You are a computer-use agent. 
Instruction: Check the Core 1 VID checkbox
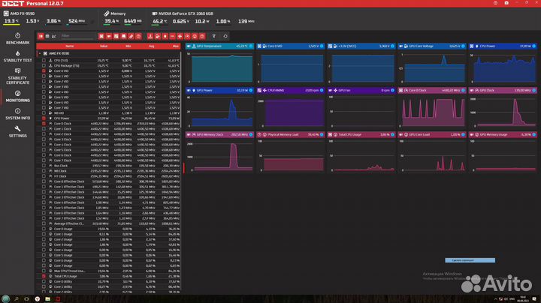(x=44, y=76)
